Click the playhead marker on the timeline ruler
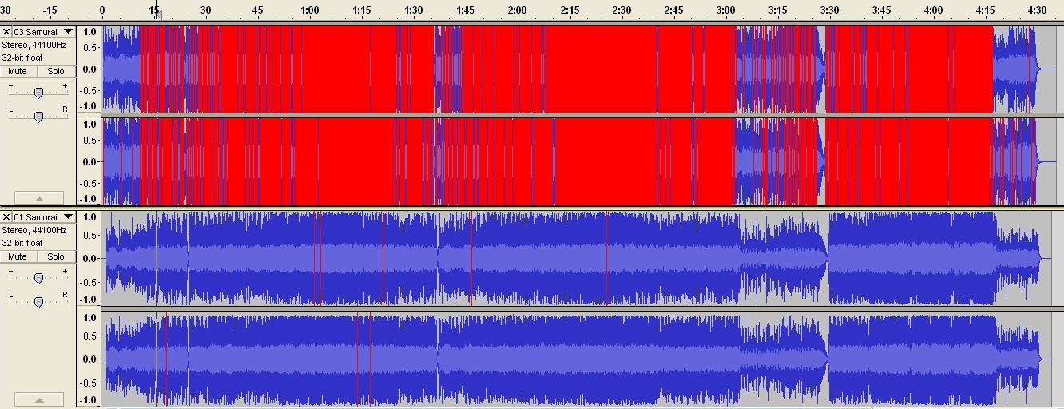The height and width of the screenshot is (409, 1064). pyautogui.click(x=158, y=14)
